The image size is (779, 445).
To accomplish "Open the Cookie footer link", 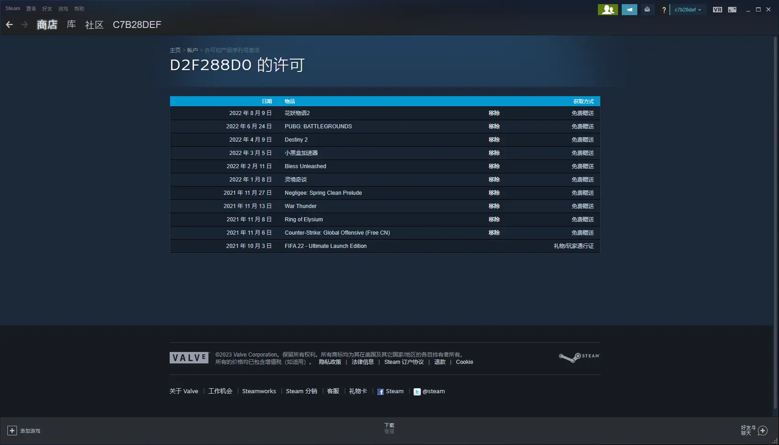I will pos(464,362).
